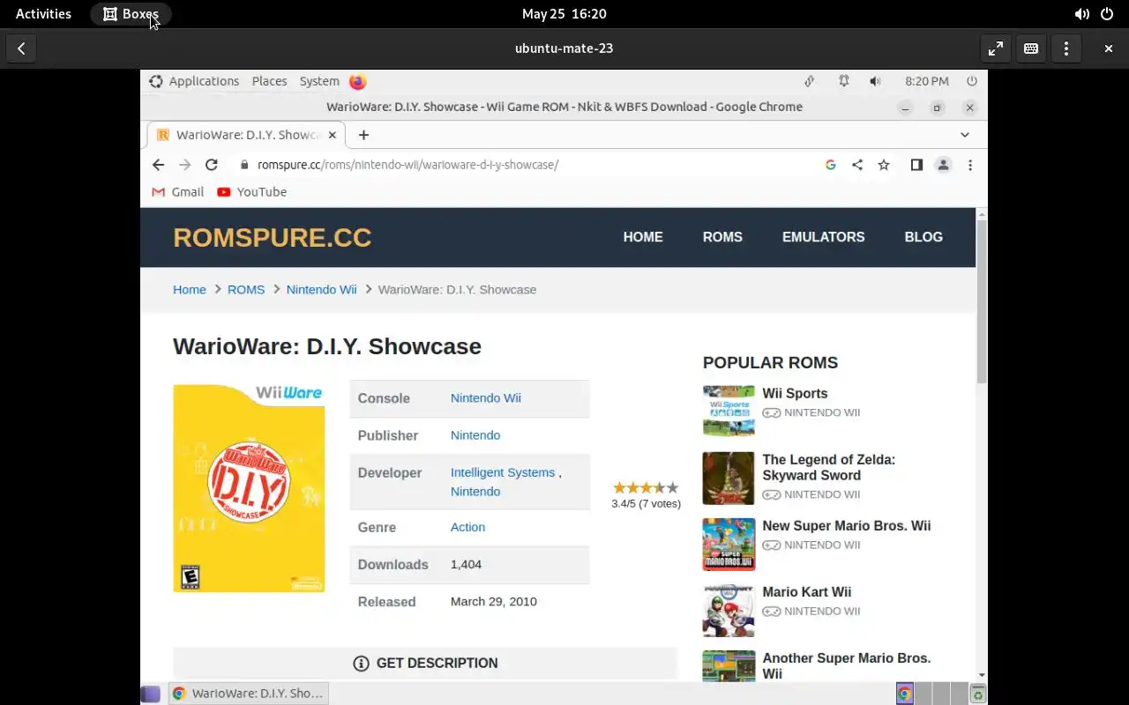Click the MATE panel volume icon
Image resolution: width=1129 pixels, height=705 pixels.
(875, 81)
